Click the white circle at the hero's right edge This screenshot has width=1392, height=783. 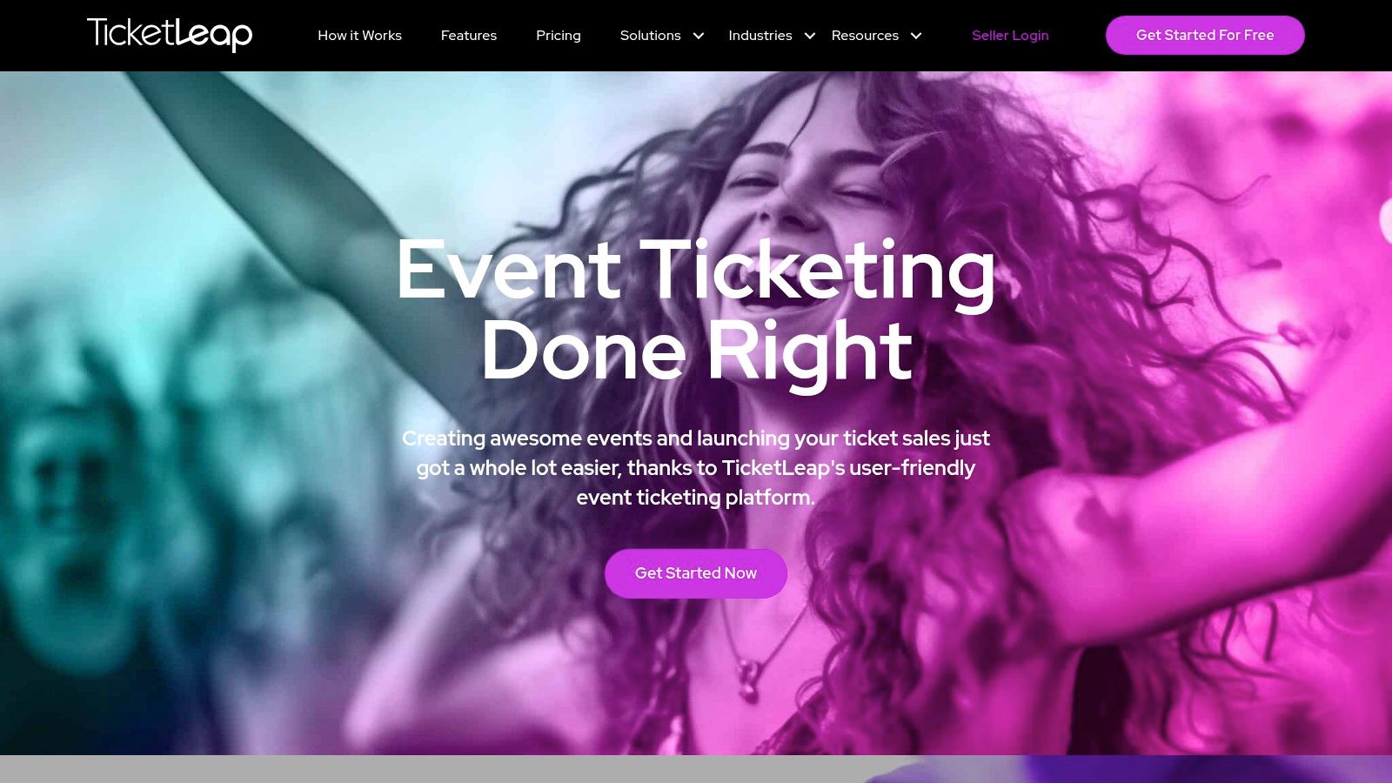1386,219
